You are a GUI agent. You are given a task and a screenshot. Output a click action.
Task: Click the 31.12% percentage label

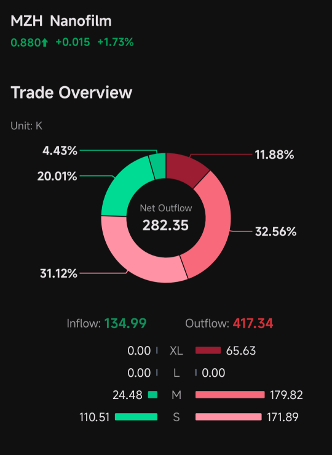[x=58, y=273]
